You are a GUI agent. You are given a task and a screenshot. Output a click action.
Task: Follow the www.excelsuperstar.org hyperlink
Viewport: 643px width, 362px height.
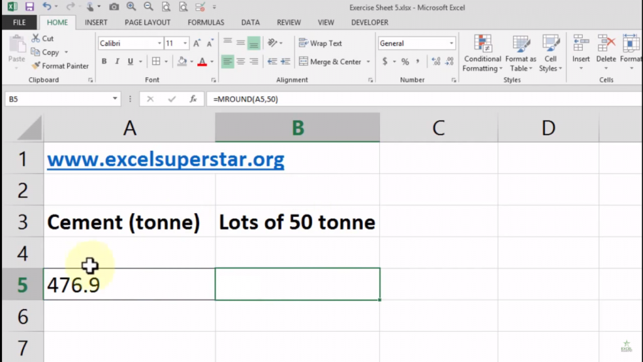[165, 159]
